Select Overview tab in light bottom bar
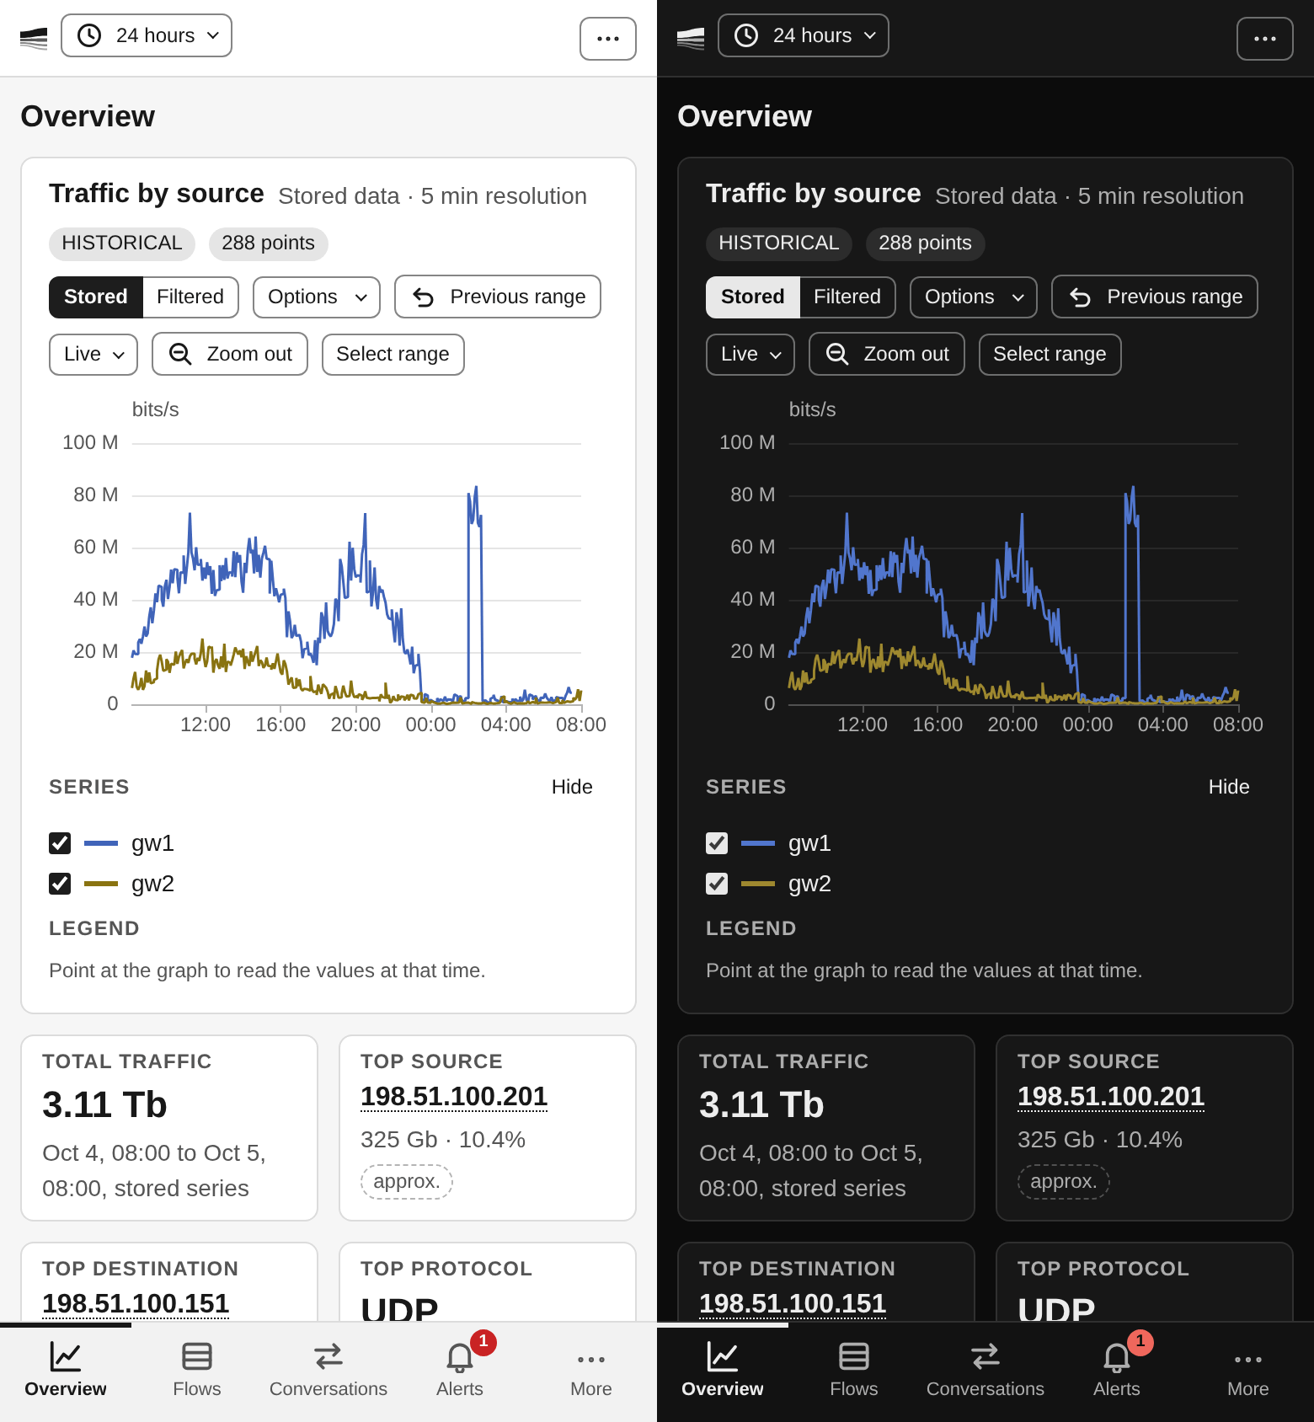The image size is (1314, 1422). tap(66, 1370)
